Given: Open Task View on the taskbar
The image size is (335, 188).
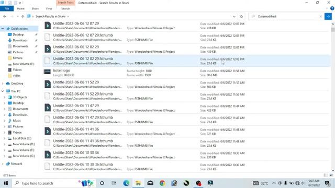Looking at the screenshot, I should click(x=114, y=183).
